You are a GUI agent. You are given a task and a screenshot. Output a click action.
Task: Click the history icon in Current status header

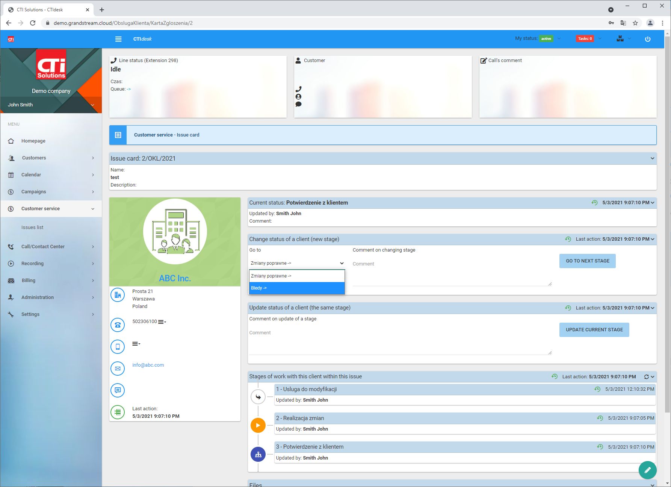tap(594, 202)
